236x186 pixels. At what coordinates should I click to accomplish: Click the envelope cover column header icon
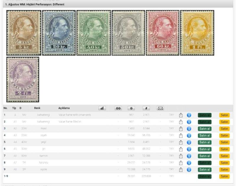(161, 108)
